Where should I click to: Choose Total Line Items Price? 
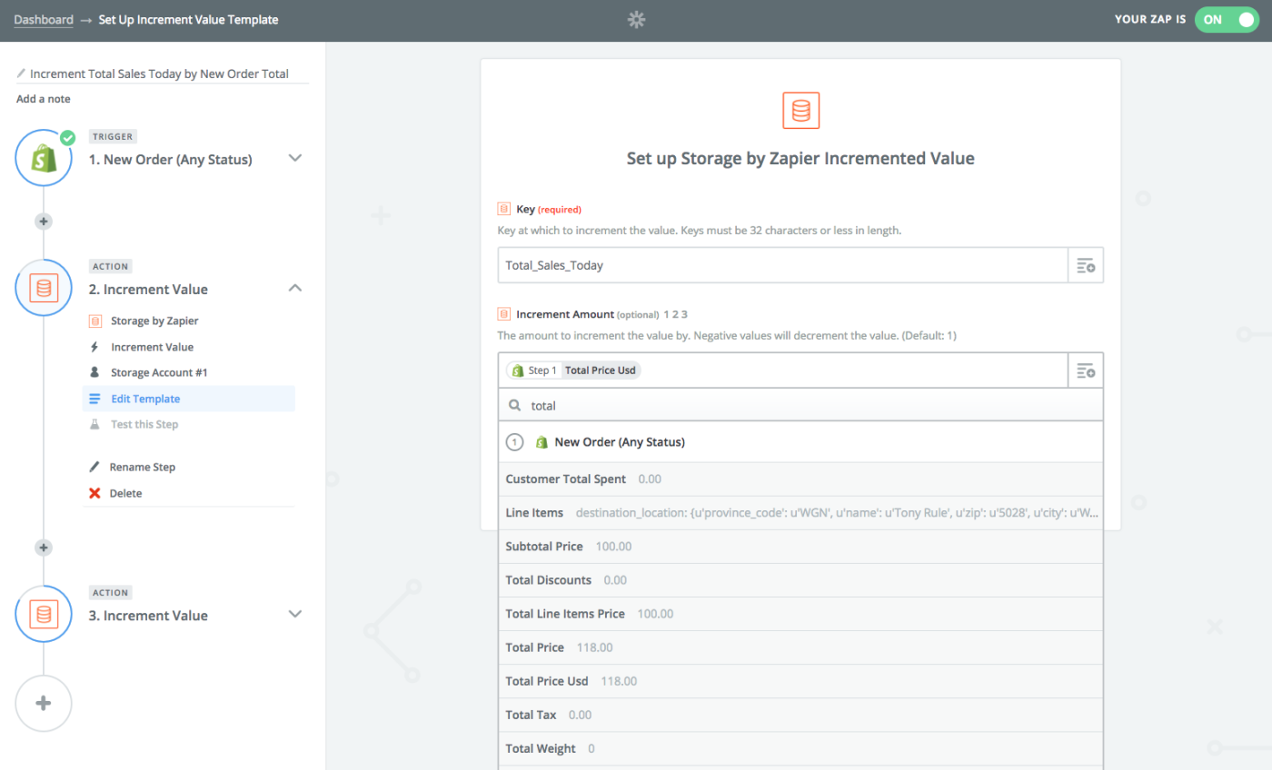pyautogui.click(x=800, y=614)
